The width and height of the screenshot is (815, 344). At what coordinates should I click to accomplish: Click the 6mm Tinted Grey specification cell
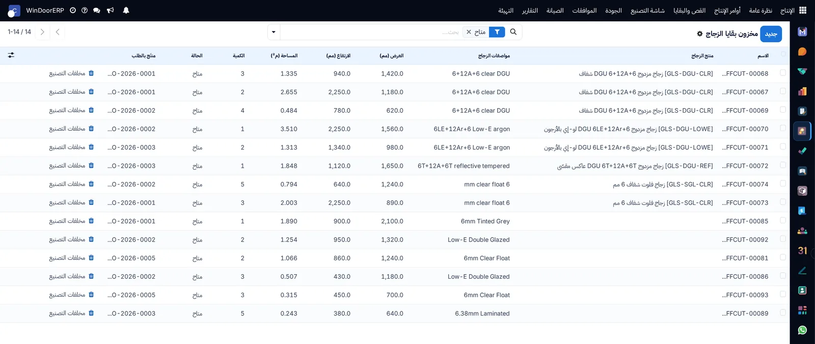pyautogui.click(x=485, y=221)
